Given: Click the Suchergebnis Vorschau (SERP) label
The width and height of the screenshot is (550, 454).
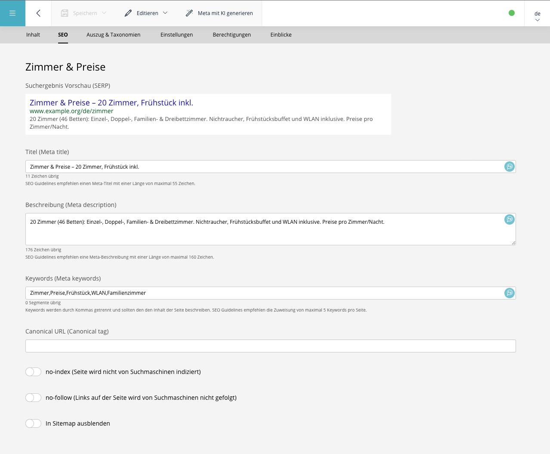Looking at the screenshot, I should (x=68, y=86).
